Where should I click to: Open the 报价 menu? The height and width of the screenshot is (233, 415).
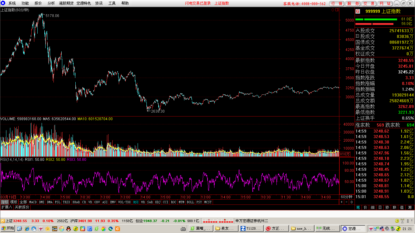pyautogui.click(x=38, y=3)
